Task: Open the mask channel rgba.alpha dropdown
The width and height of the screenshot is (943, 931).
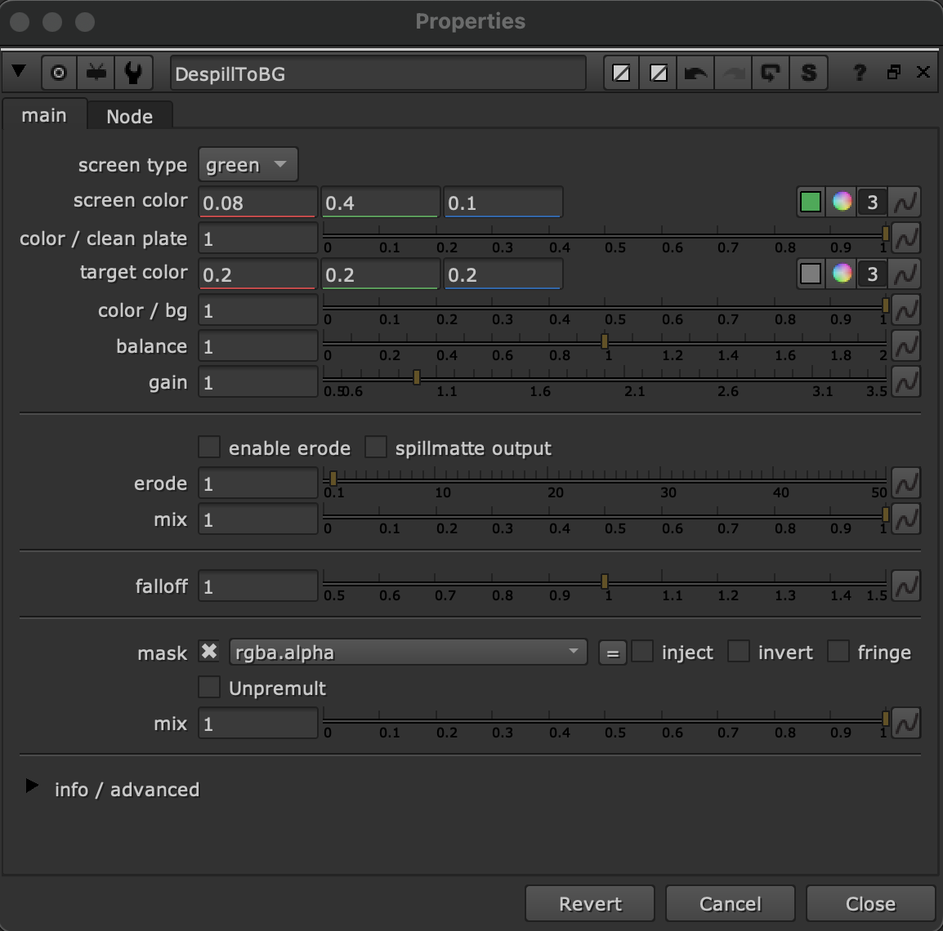Action: 408,653
